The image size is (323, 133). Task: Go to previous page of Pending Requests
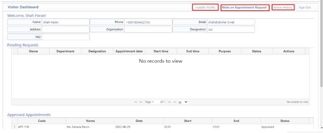point(140,102)
